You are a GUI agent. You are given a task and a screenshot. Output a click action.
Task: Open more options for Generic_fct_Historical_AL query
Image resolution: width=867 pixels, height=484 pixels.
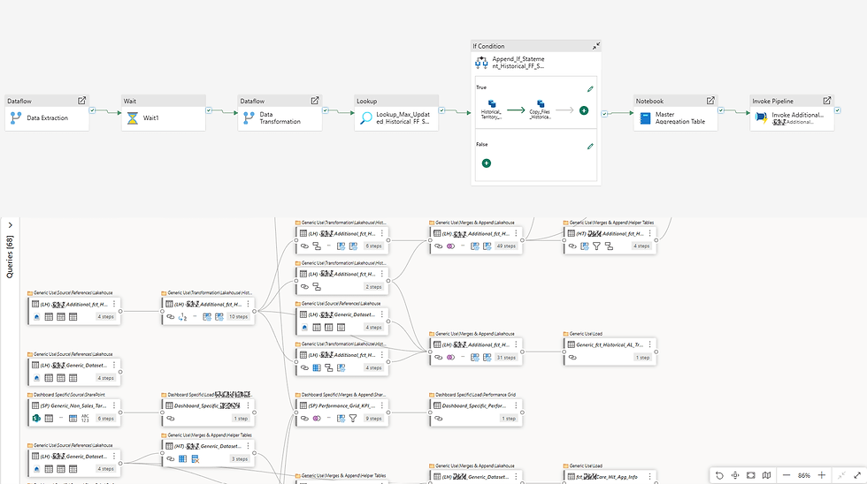[649, 344]
